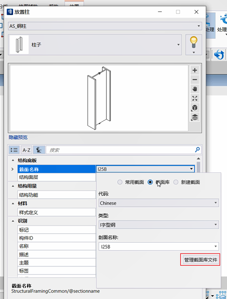Image resolution: width=227 pixels, height=299 pixels.
Task: Select the 标签 property row
Action: pos(56,271)
